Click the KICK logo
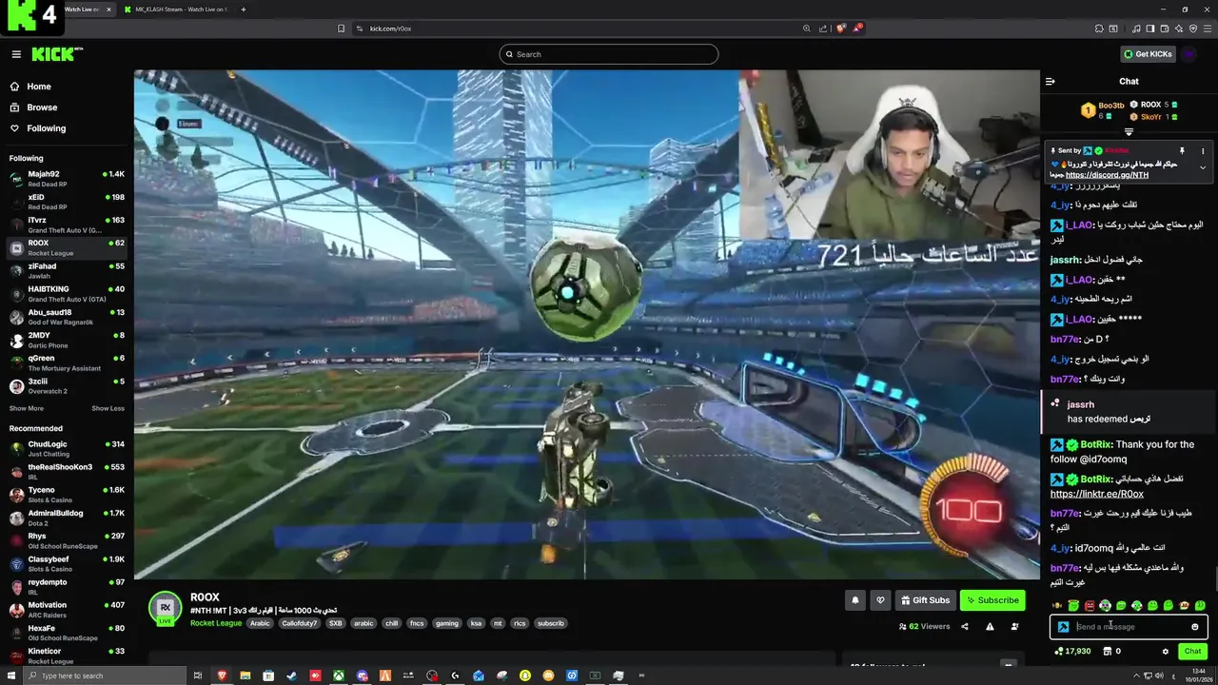The height and width of the screenshot is (685, 1218). coord(57,54)
